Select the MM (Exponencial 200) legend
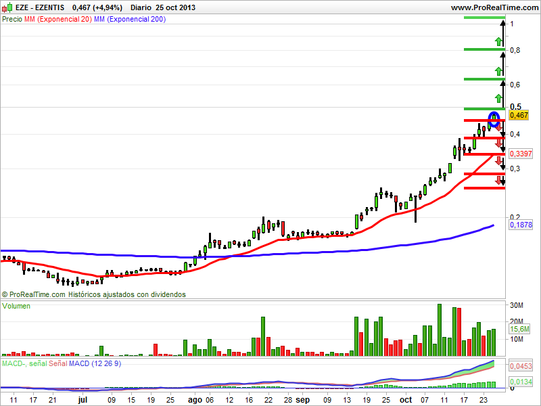The width and height of the screenshot is (541, 406). (130, 20)
